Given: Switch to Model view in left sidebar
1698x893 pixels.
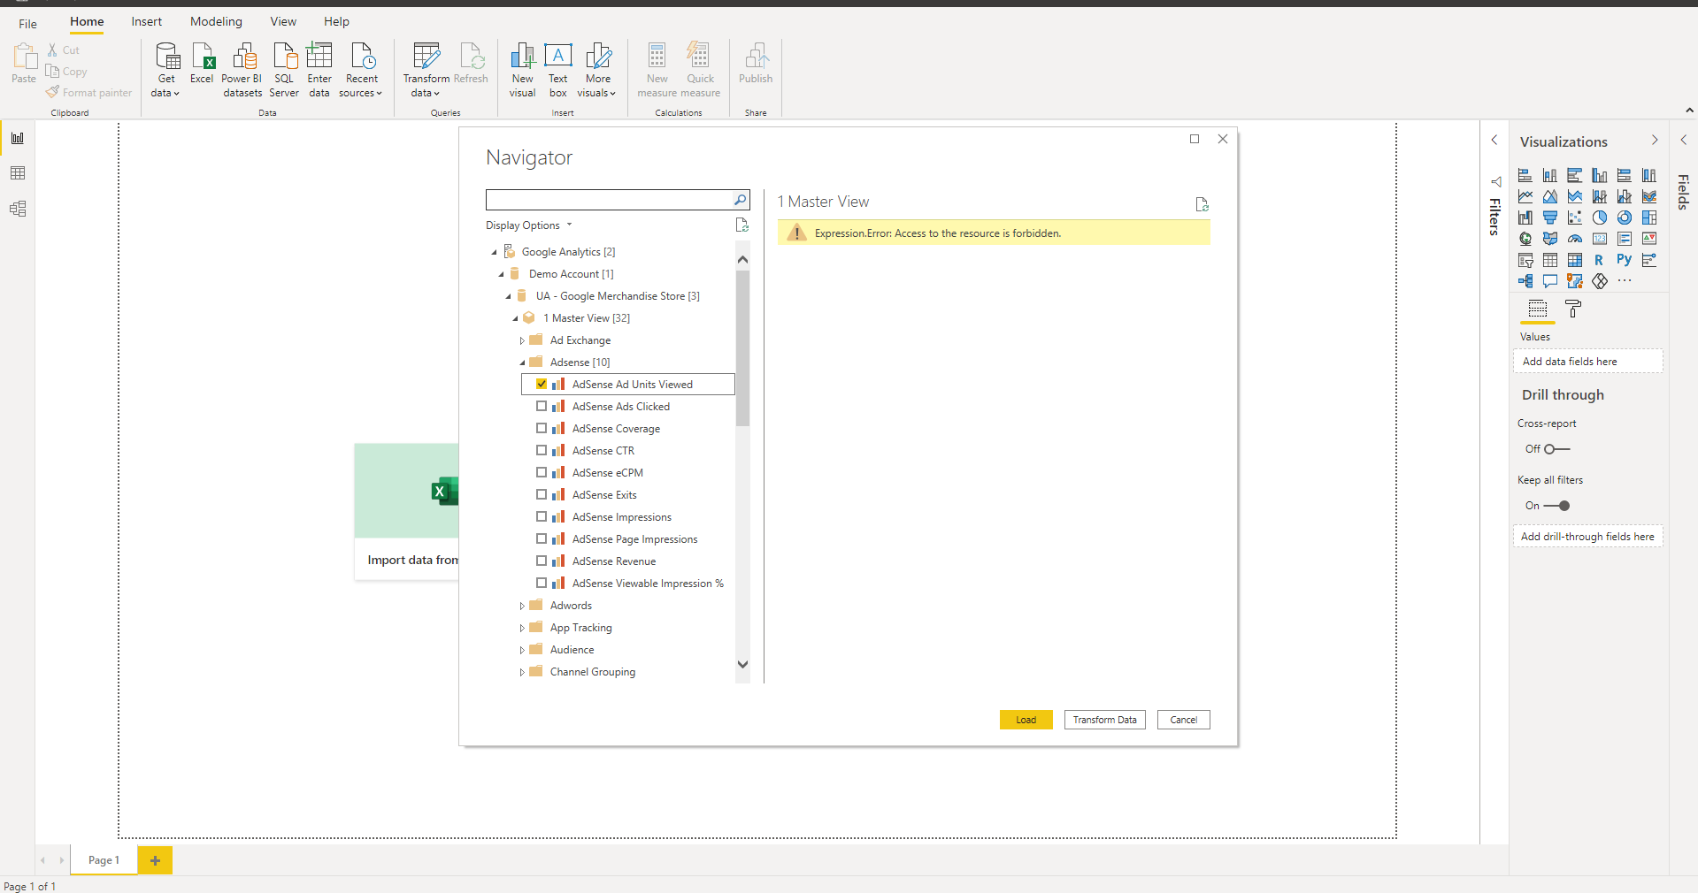Looking at the screenshot, I should (18, 209).
